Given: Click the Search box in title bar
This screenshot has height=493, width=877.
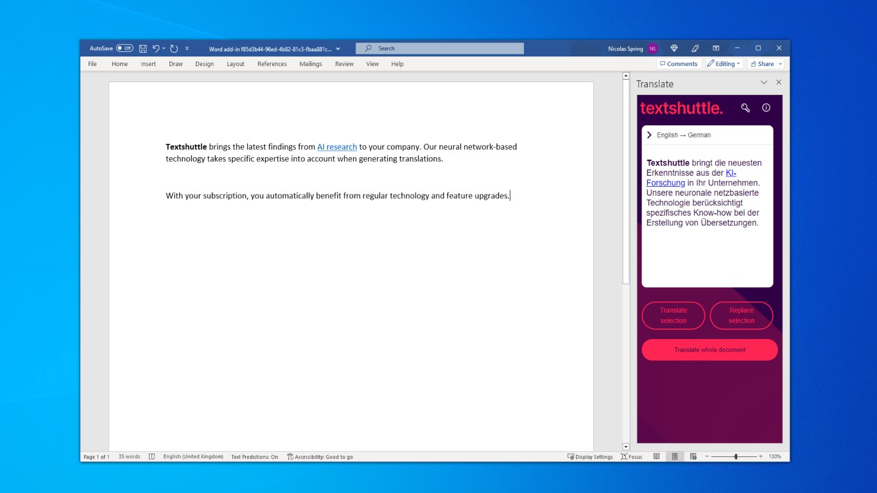Looking at the screenshot, I should 440,48.
